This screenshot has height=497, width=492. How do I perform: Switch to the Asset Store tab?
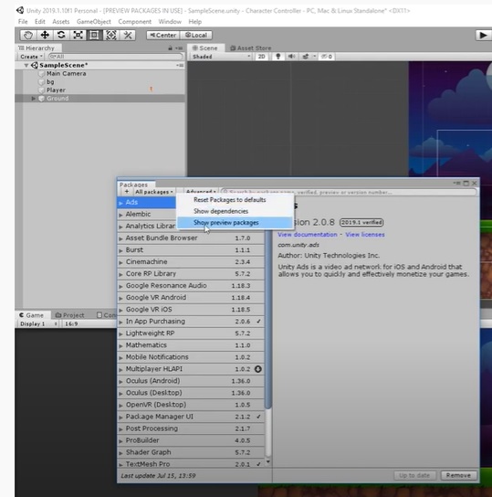point(251,48)
